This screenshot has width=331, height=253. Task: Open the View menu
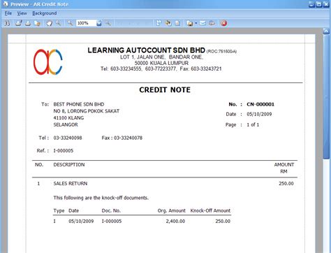pos(22,13)
